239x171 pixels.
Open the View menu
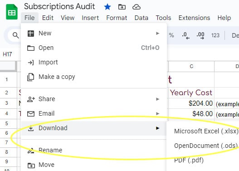68,18
